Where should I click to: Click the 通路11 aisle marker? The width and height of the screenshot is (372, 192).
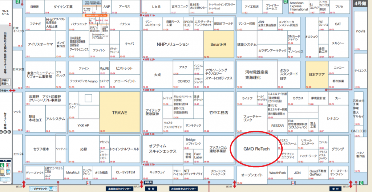149,16
